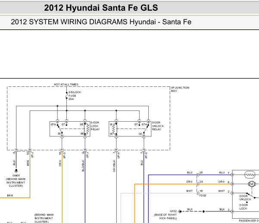259x223 pixels.
Task: Click the "2012 Hyundai Santa Fe GLS" title
Action: tap(101, 8)
